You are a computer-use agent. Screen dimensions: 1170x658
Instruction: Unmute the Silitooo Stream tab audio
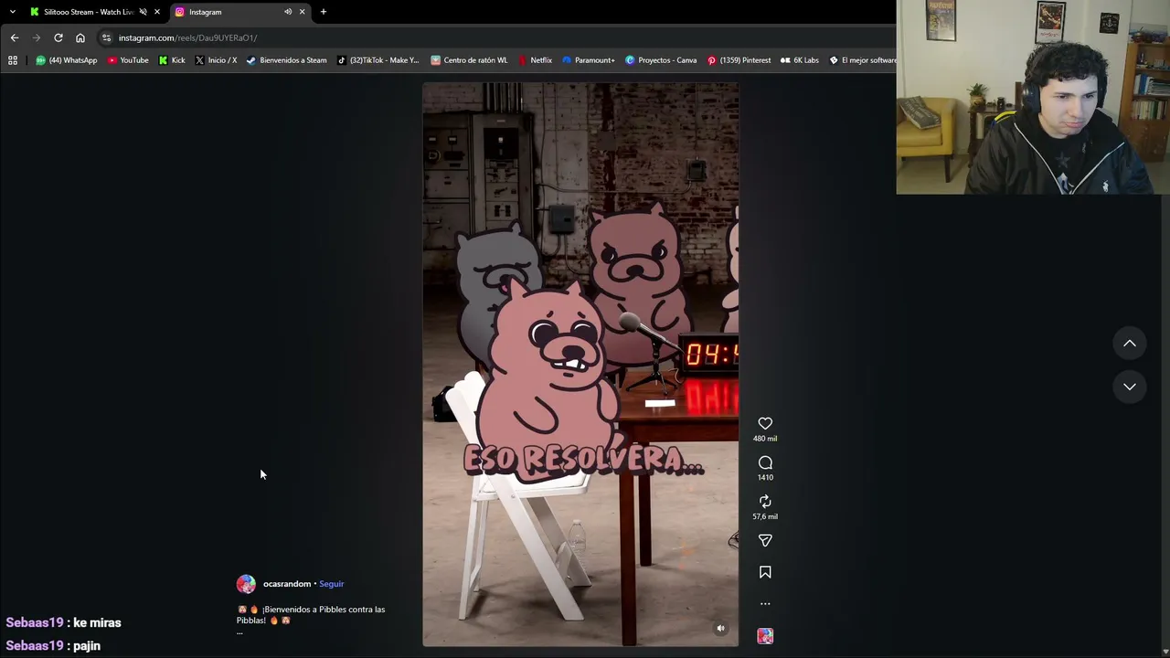tap(143, 12)
